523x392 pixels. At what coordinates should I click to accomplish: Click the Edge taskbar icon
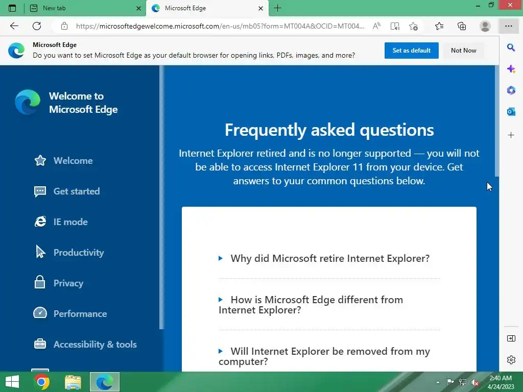coord(104,382)
